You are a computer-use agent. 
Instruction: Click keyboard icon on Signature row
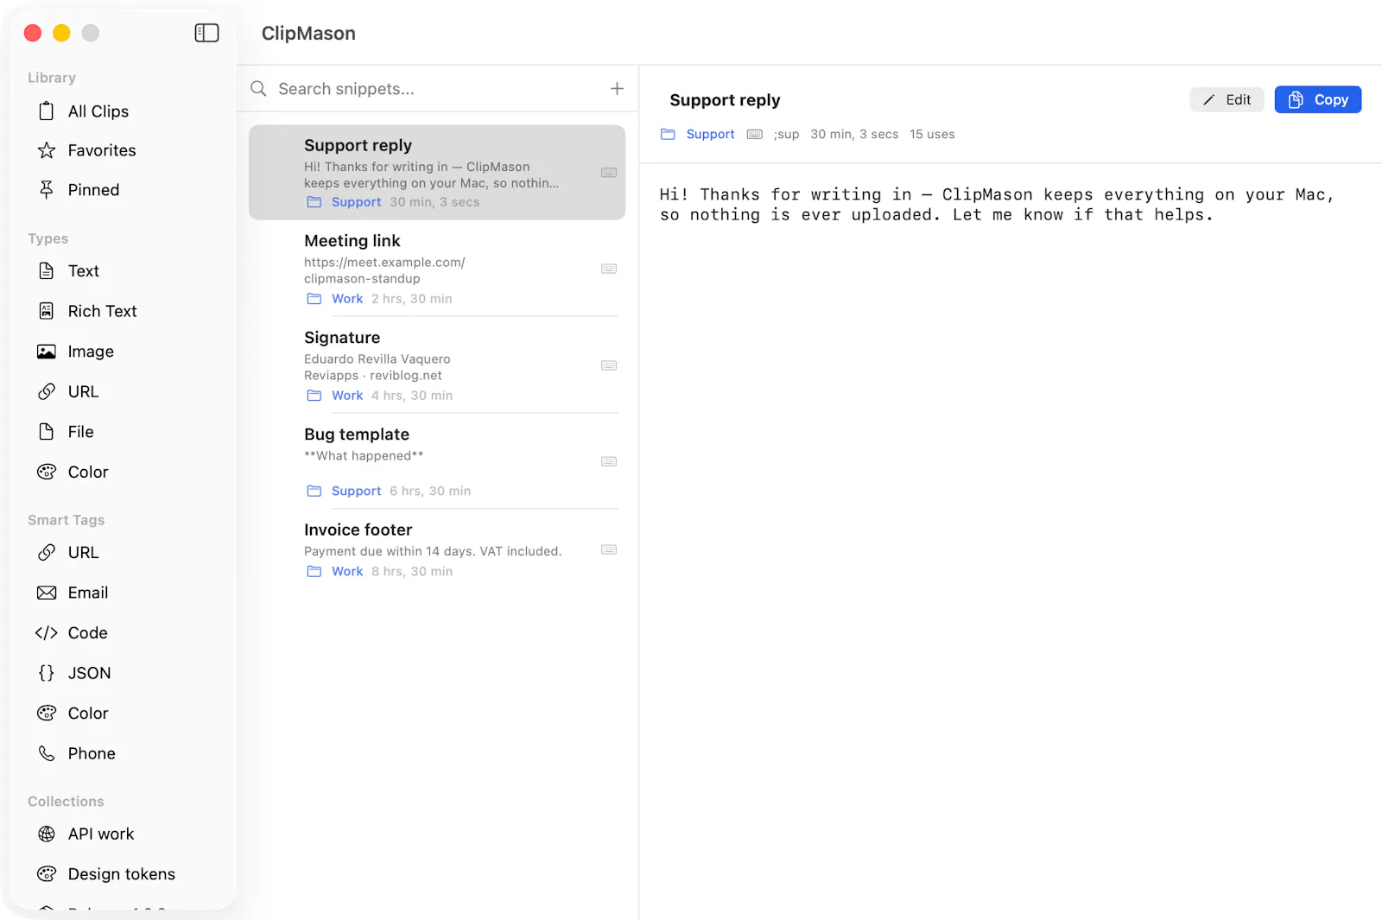pos(609,365)
